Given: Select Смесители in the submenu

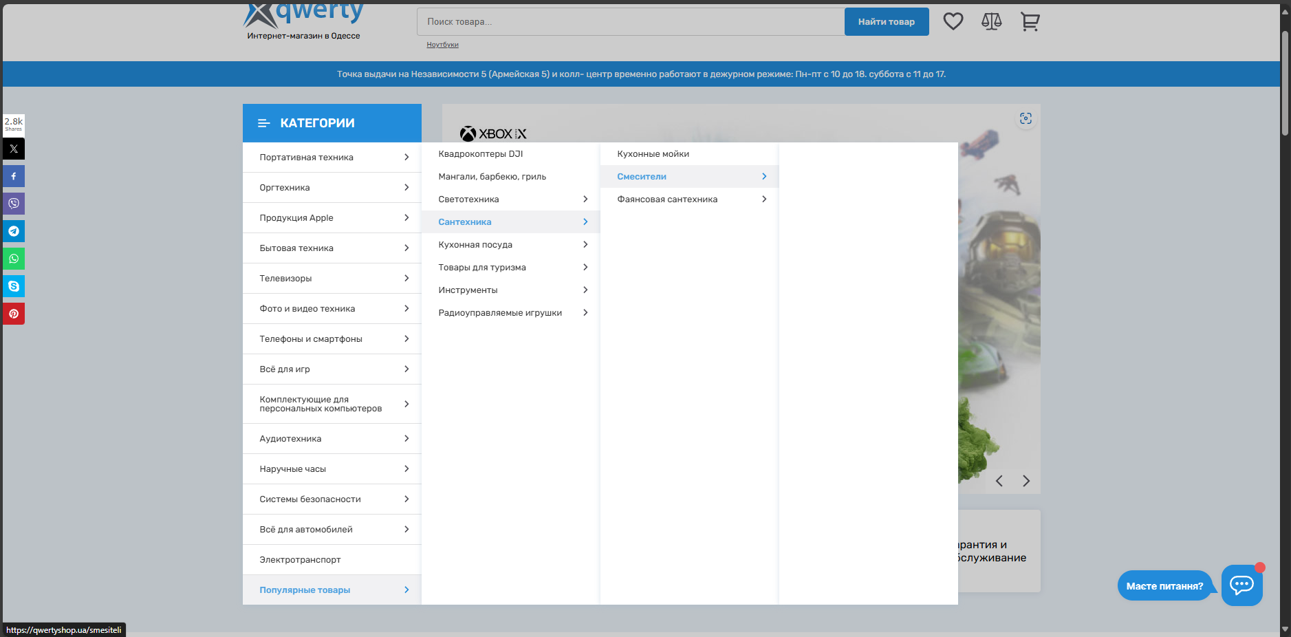Looking at the screenshot, I should click(642, 177).
